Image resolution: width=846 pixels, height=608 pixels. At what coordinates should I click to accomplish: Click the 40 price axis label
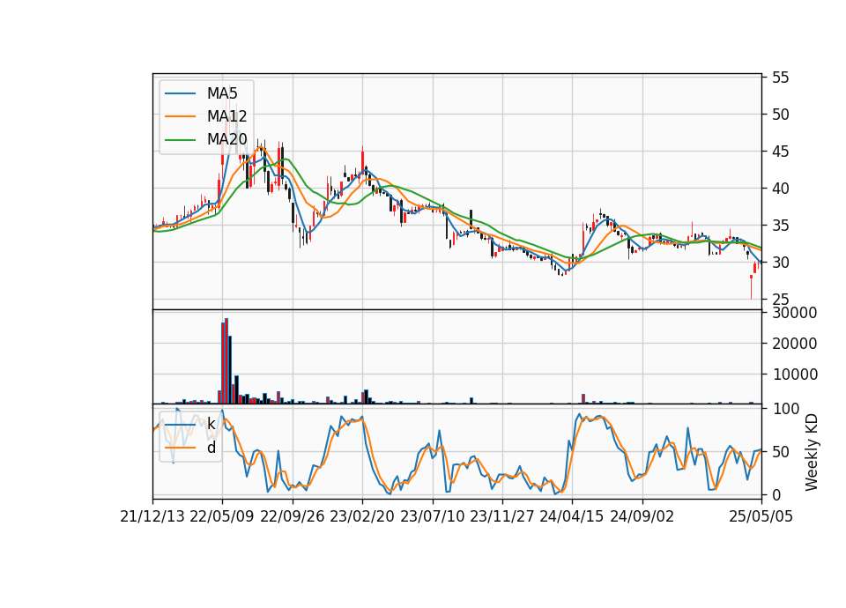pyautogui.click(x=780, y=189)
